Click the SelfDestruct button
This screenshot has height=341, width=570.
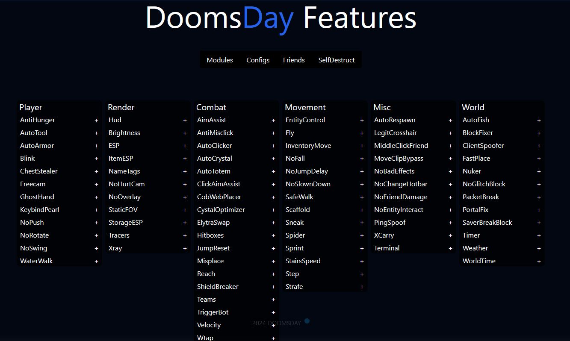(x=337, y=60)
